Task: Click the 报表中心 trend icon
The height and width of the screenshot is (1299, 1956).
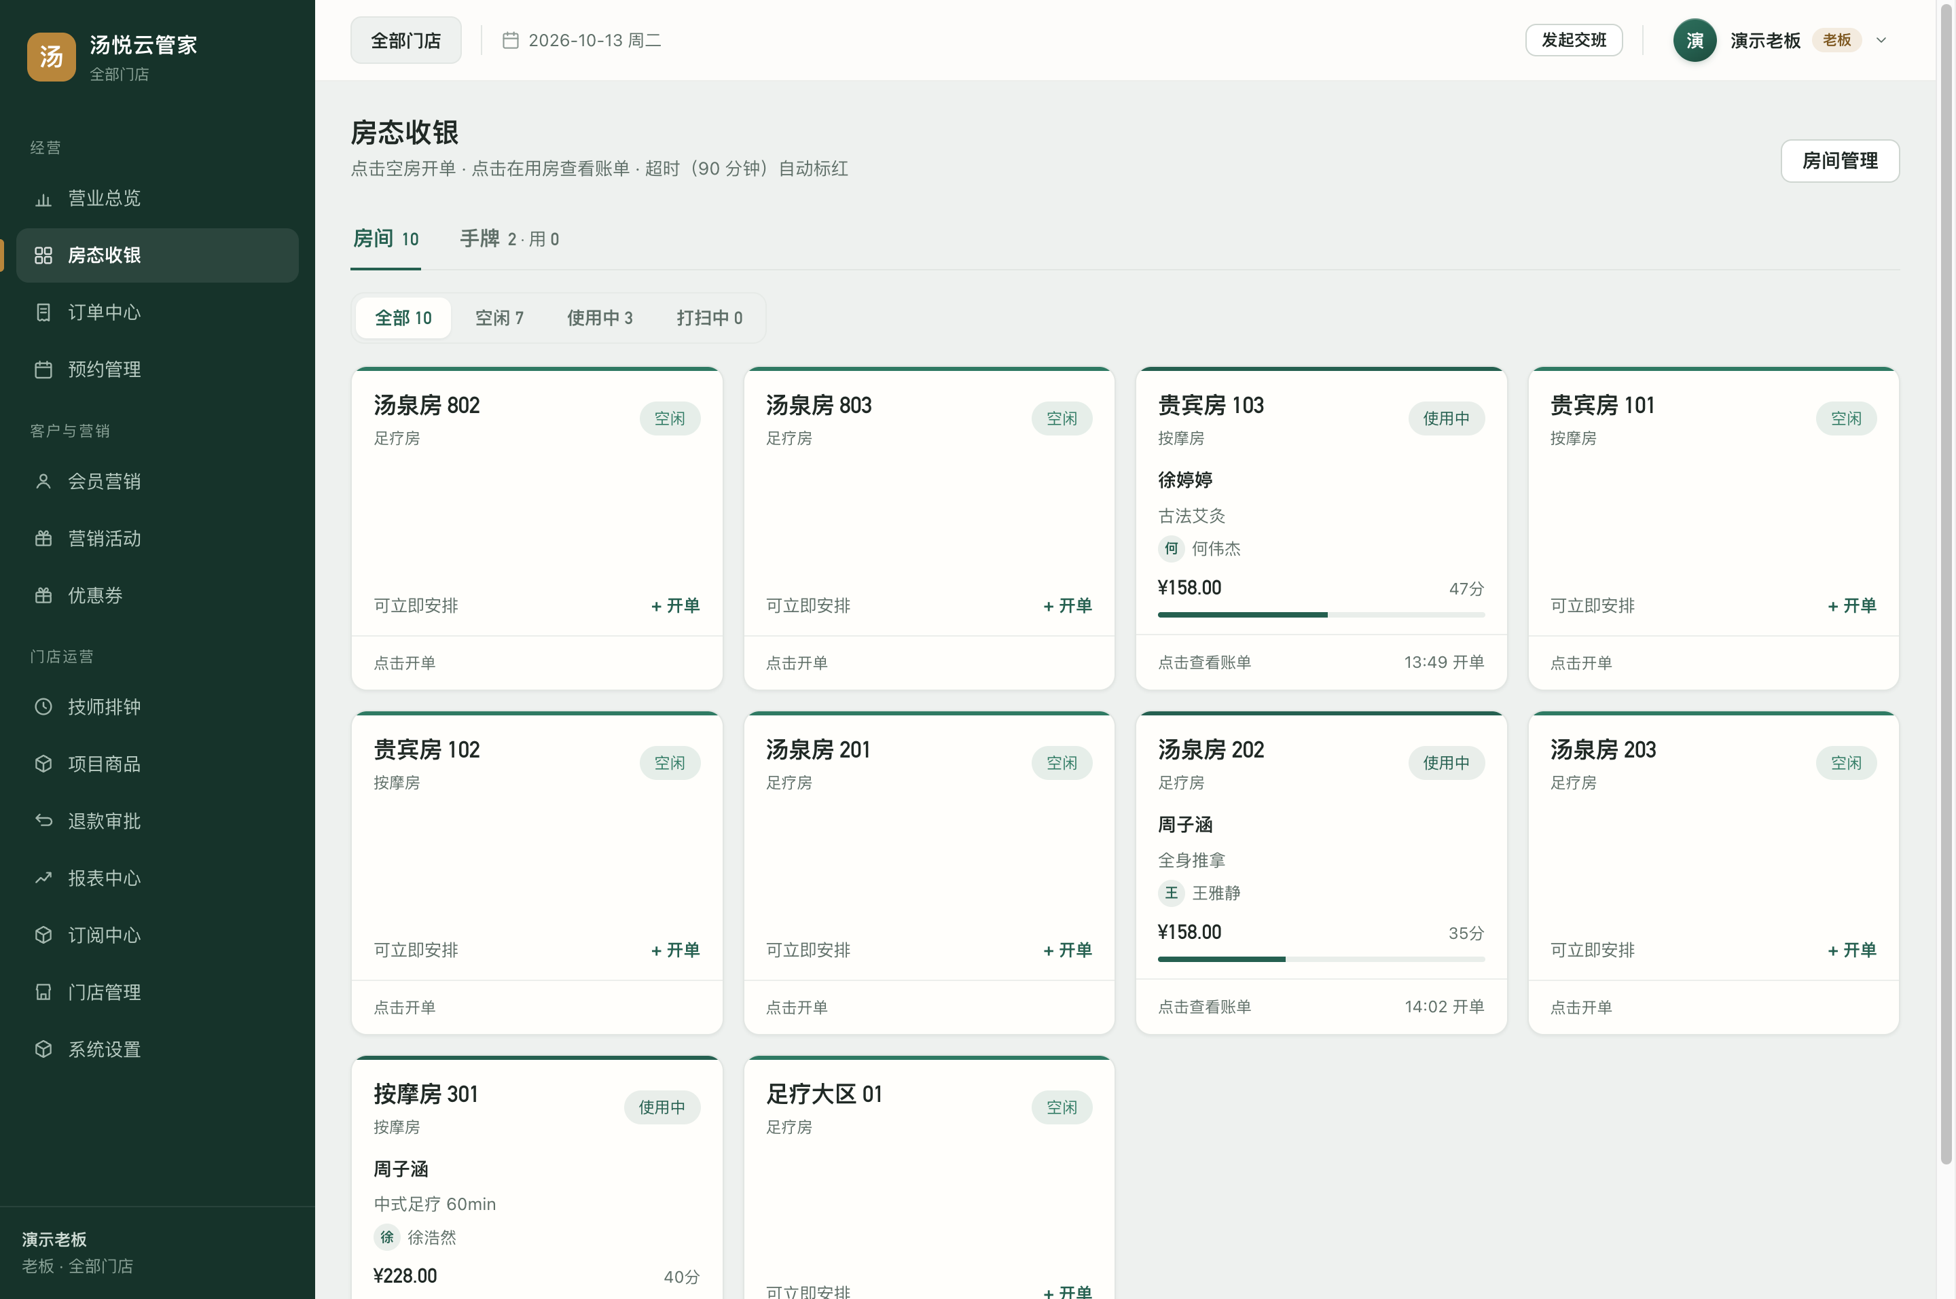Action: click(x=43, y=878)
